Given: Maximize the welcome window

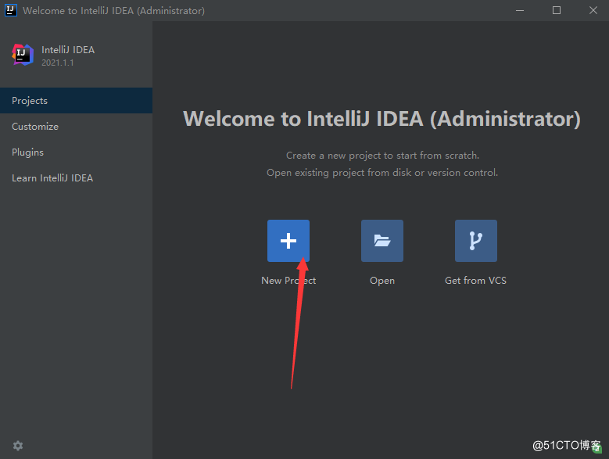Looking at the screenshot, I should 557,10.
